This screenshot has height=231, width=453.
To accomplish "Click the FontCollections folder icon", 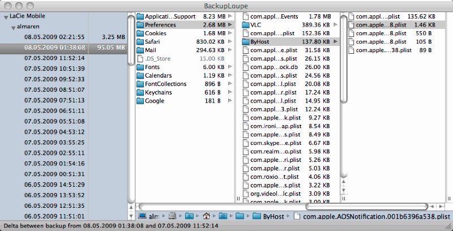I will click(140, 84).
